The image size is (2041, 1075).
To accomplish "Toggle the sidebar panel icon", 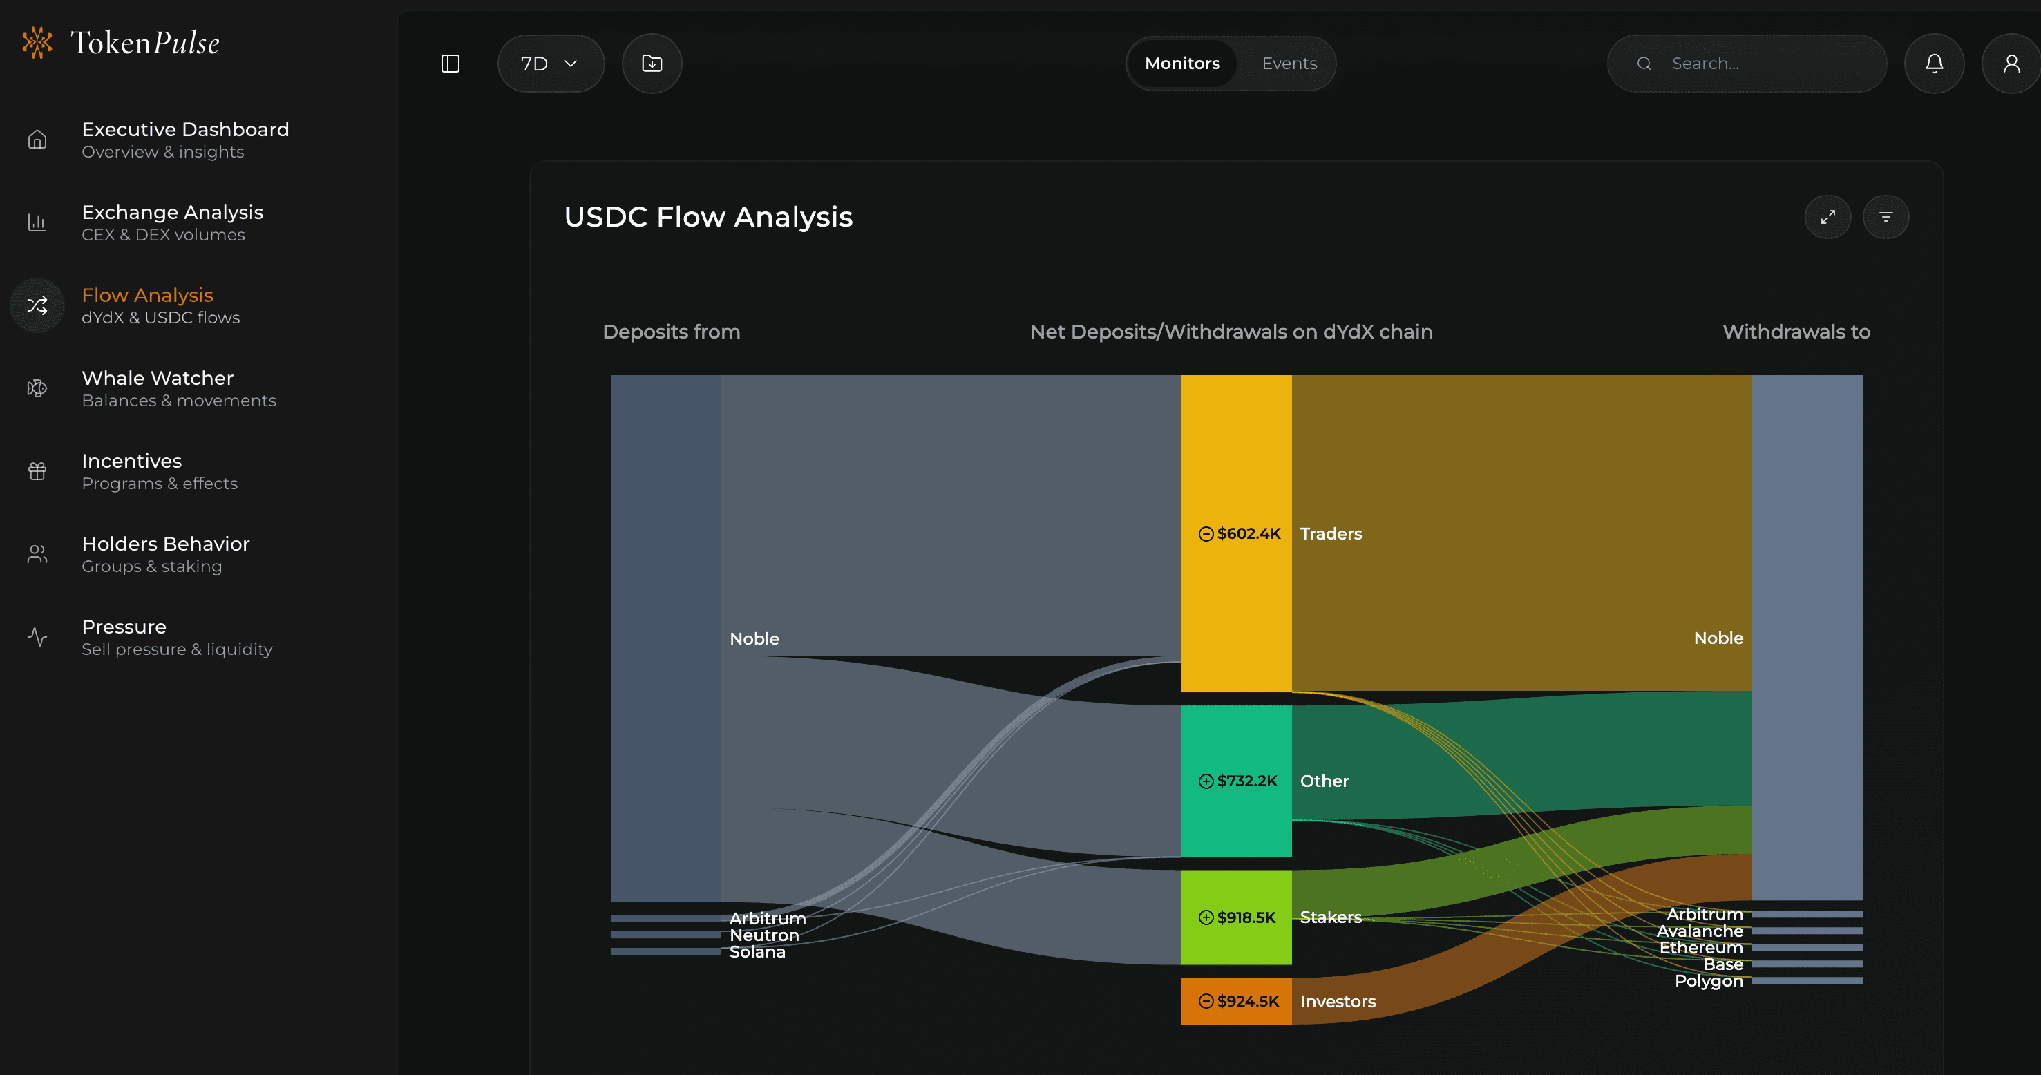I will pyautogui.click(x=450, y=64).
